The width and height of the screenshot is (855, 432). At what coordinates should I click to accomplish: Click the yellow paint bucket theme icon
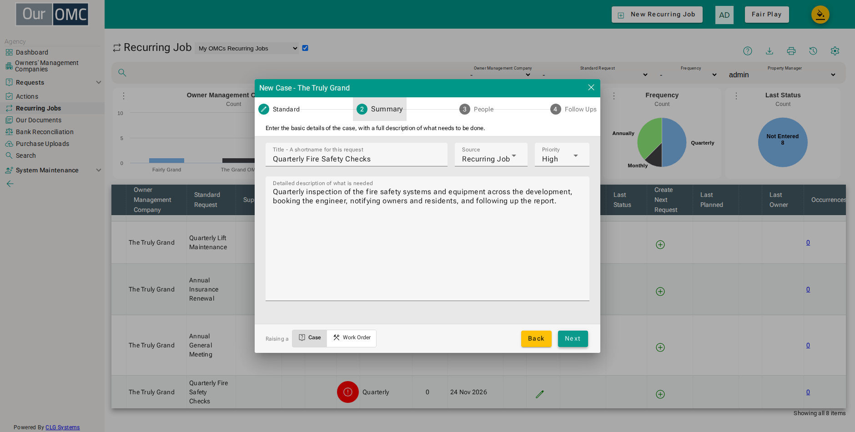tap(820, 15)
